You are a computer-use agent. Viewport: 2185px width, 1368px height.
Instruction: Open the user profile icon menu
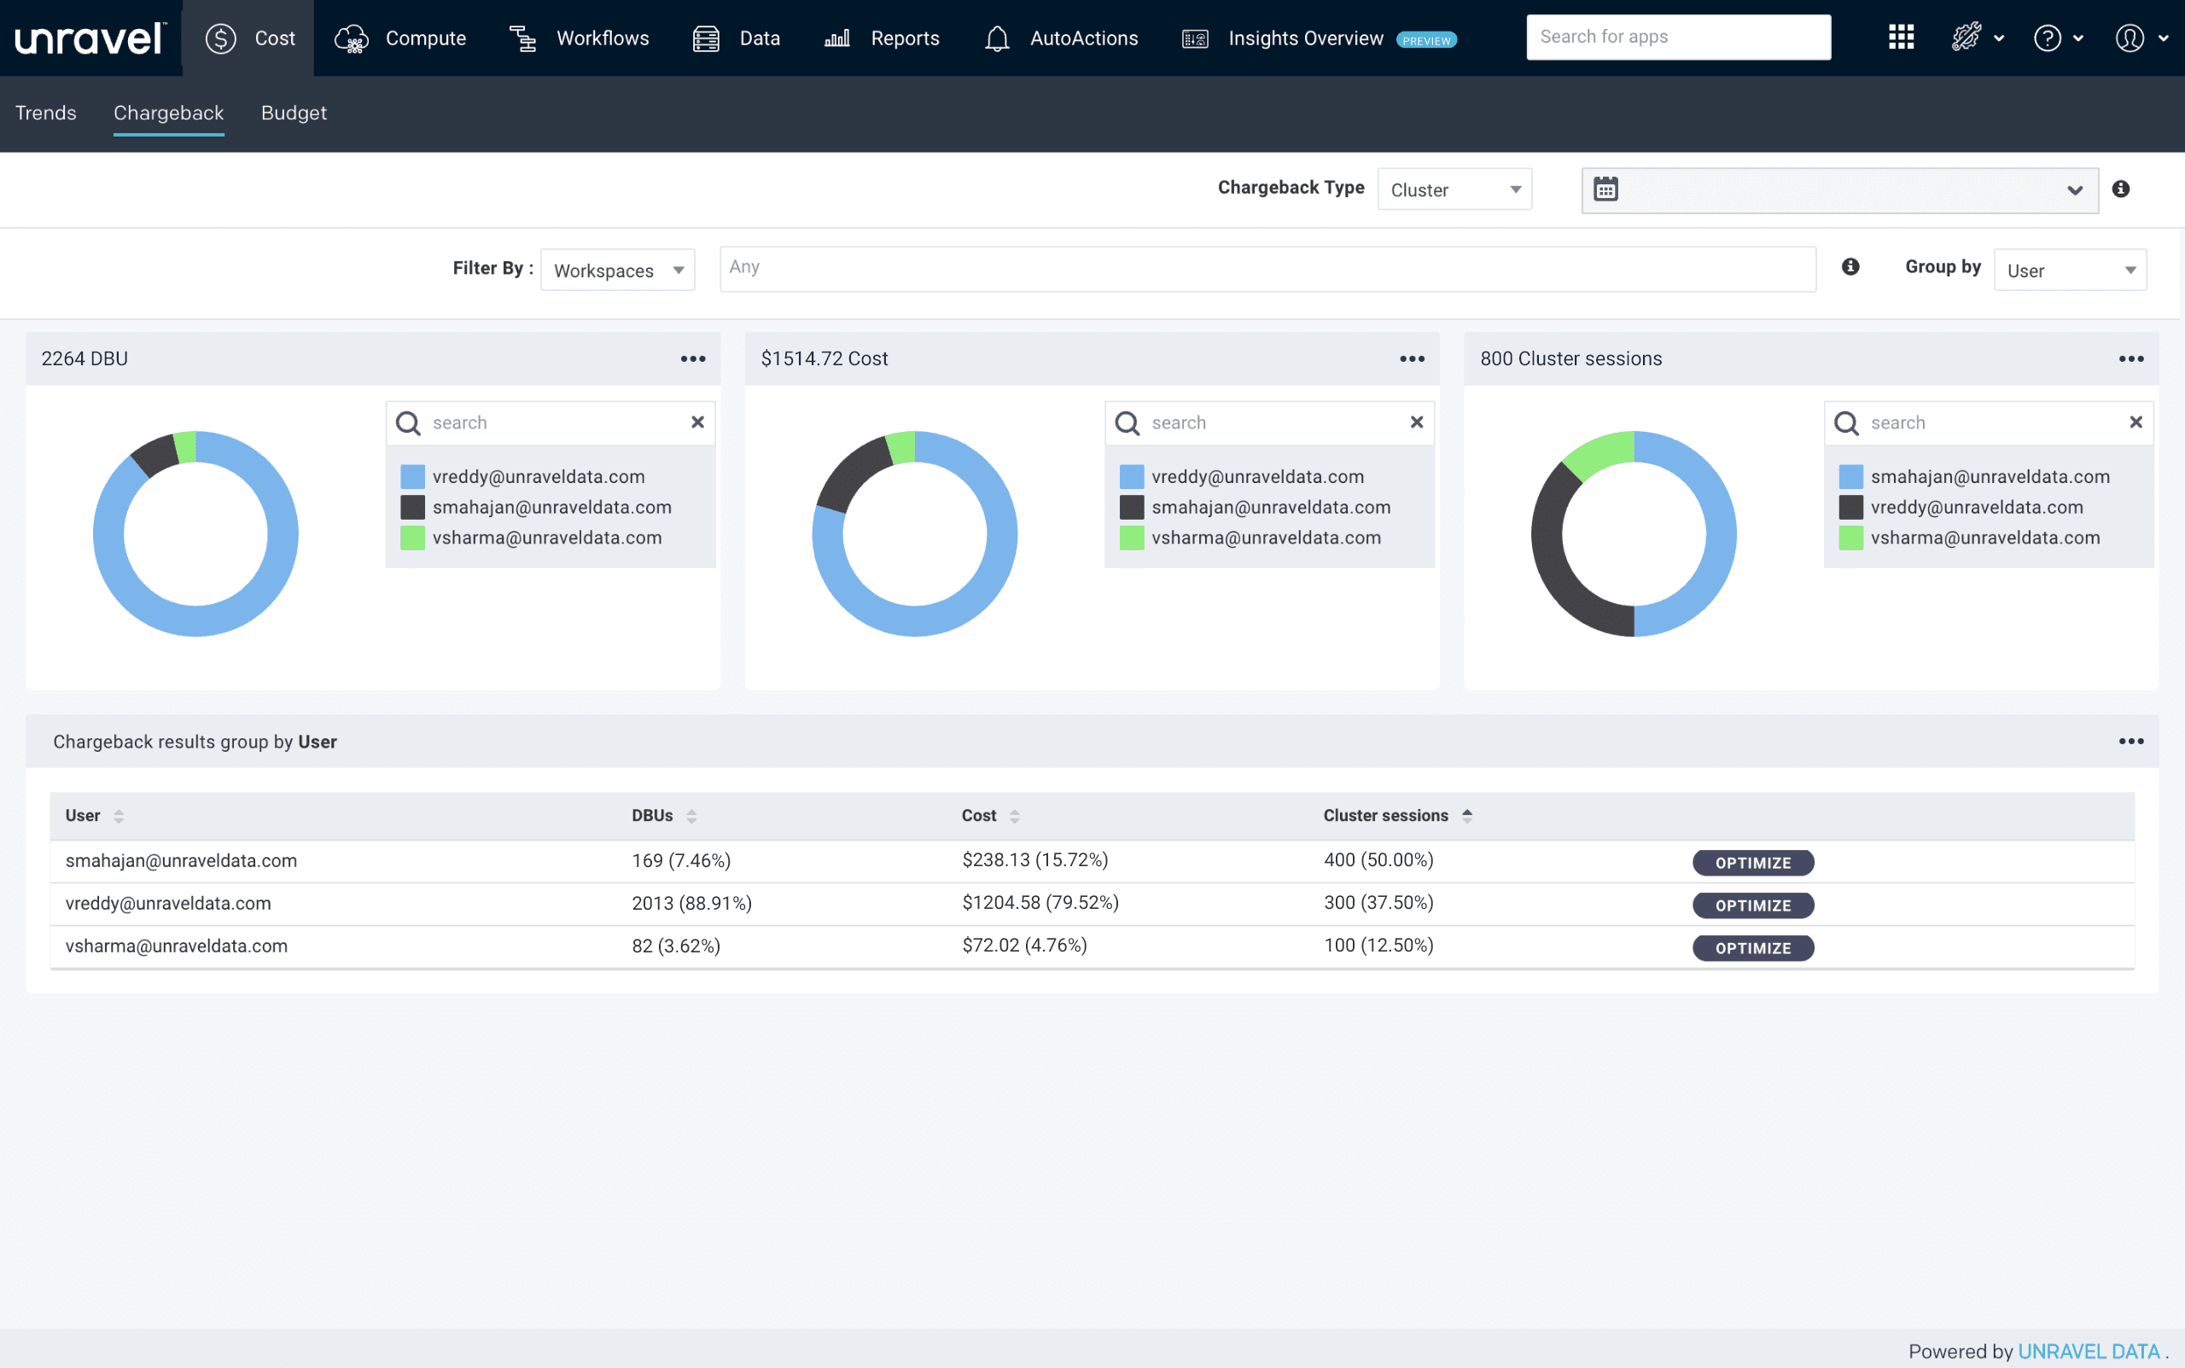point(2130,38)
